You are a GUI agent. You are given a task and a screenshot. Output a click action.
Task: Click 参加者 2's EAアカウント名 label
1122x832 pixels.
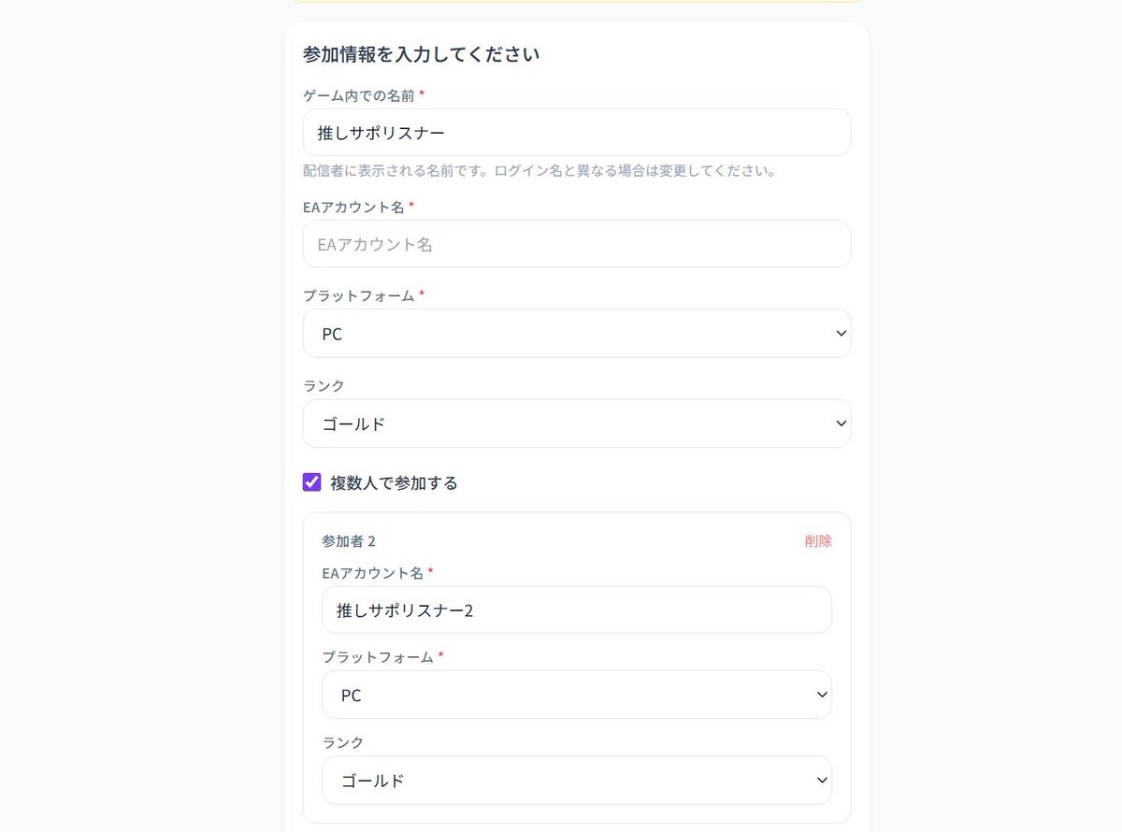coord(373,572)
